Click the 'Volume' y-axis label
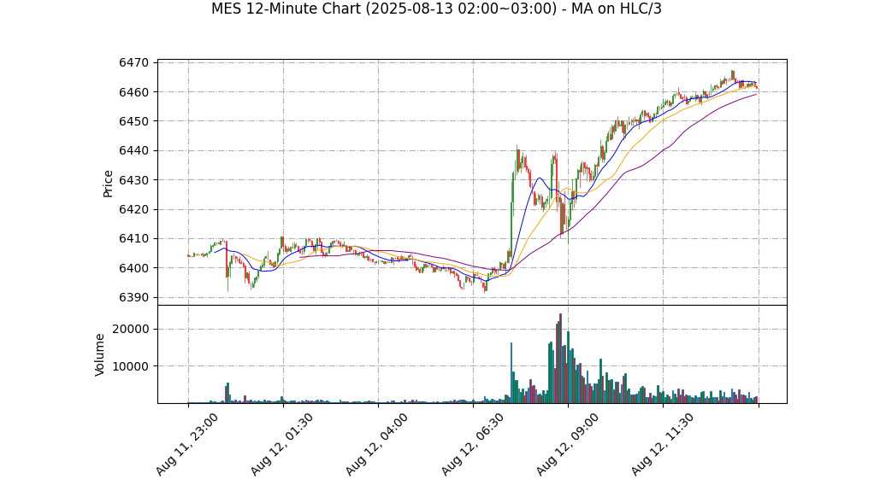The width and height of the screenshot is (874, 491). (100, 354)
